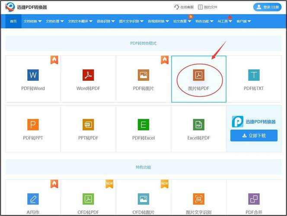Open 我的文件 link in header
The image size is (287, 216).
[207, 7]
